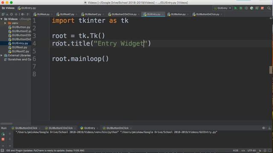Click the PyCharm update notification text
This screenshot has width=273, height=153.
(x=45, y=150)
